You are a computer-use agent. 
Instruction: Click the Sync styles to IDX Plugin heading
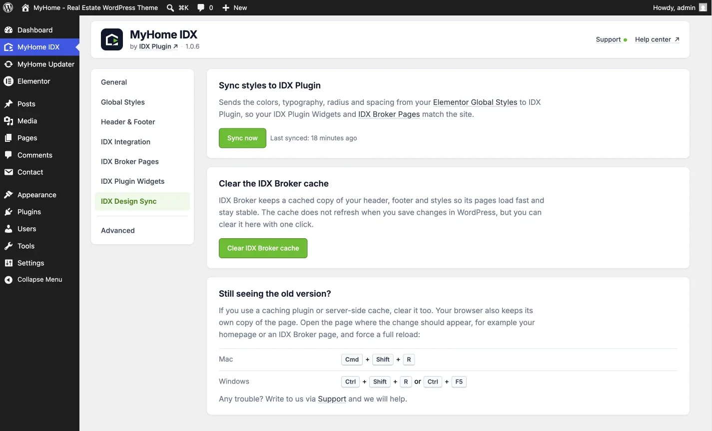[x=270, y=85]
